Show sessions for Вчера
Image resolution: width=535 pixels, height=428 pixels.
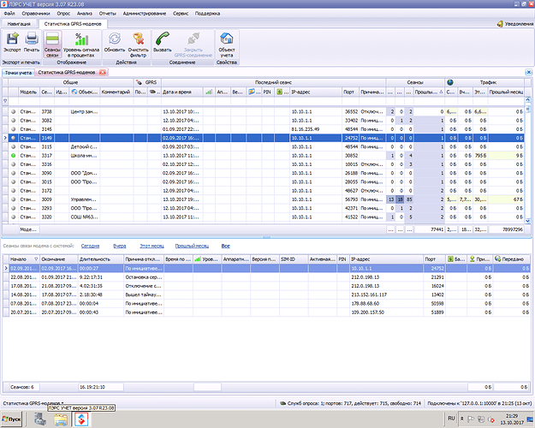[120, 246]
